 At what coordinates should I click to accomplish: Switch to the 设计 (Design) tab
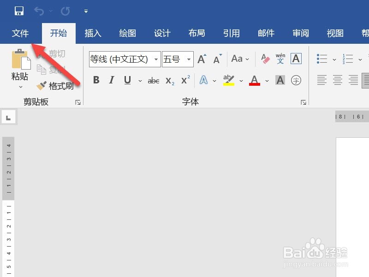pos(162,33)
